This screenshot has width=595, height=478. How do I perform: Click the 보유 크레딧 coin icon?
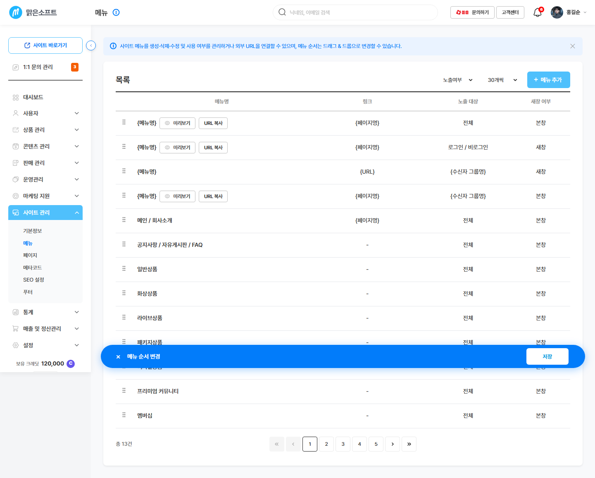[71, 363]
